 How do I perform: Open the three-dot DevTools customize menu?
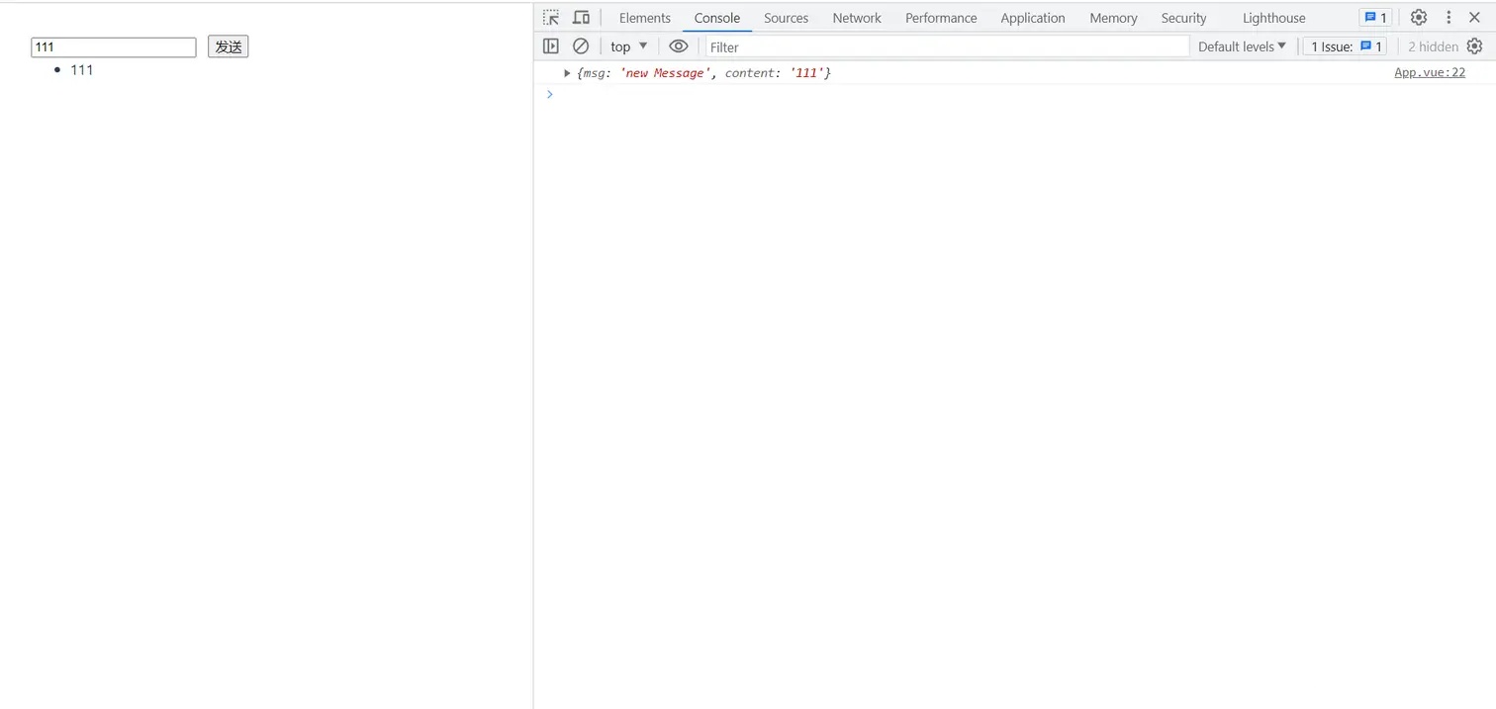coord(1449,18)
